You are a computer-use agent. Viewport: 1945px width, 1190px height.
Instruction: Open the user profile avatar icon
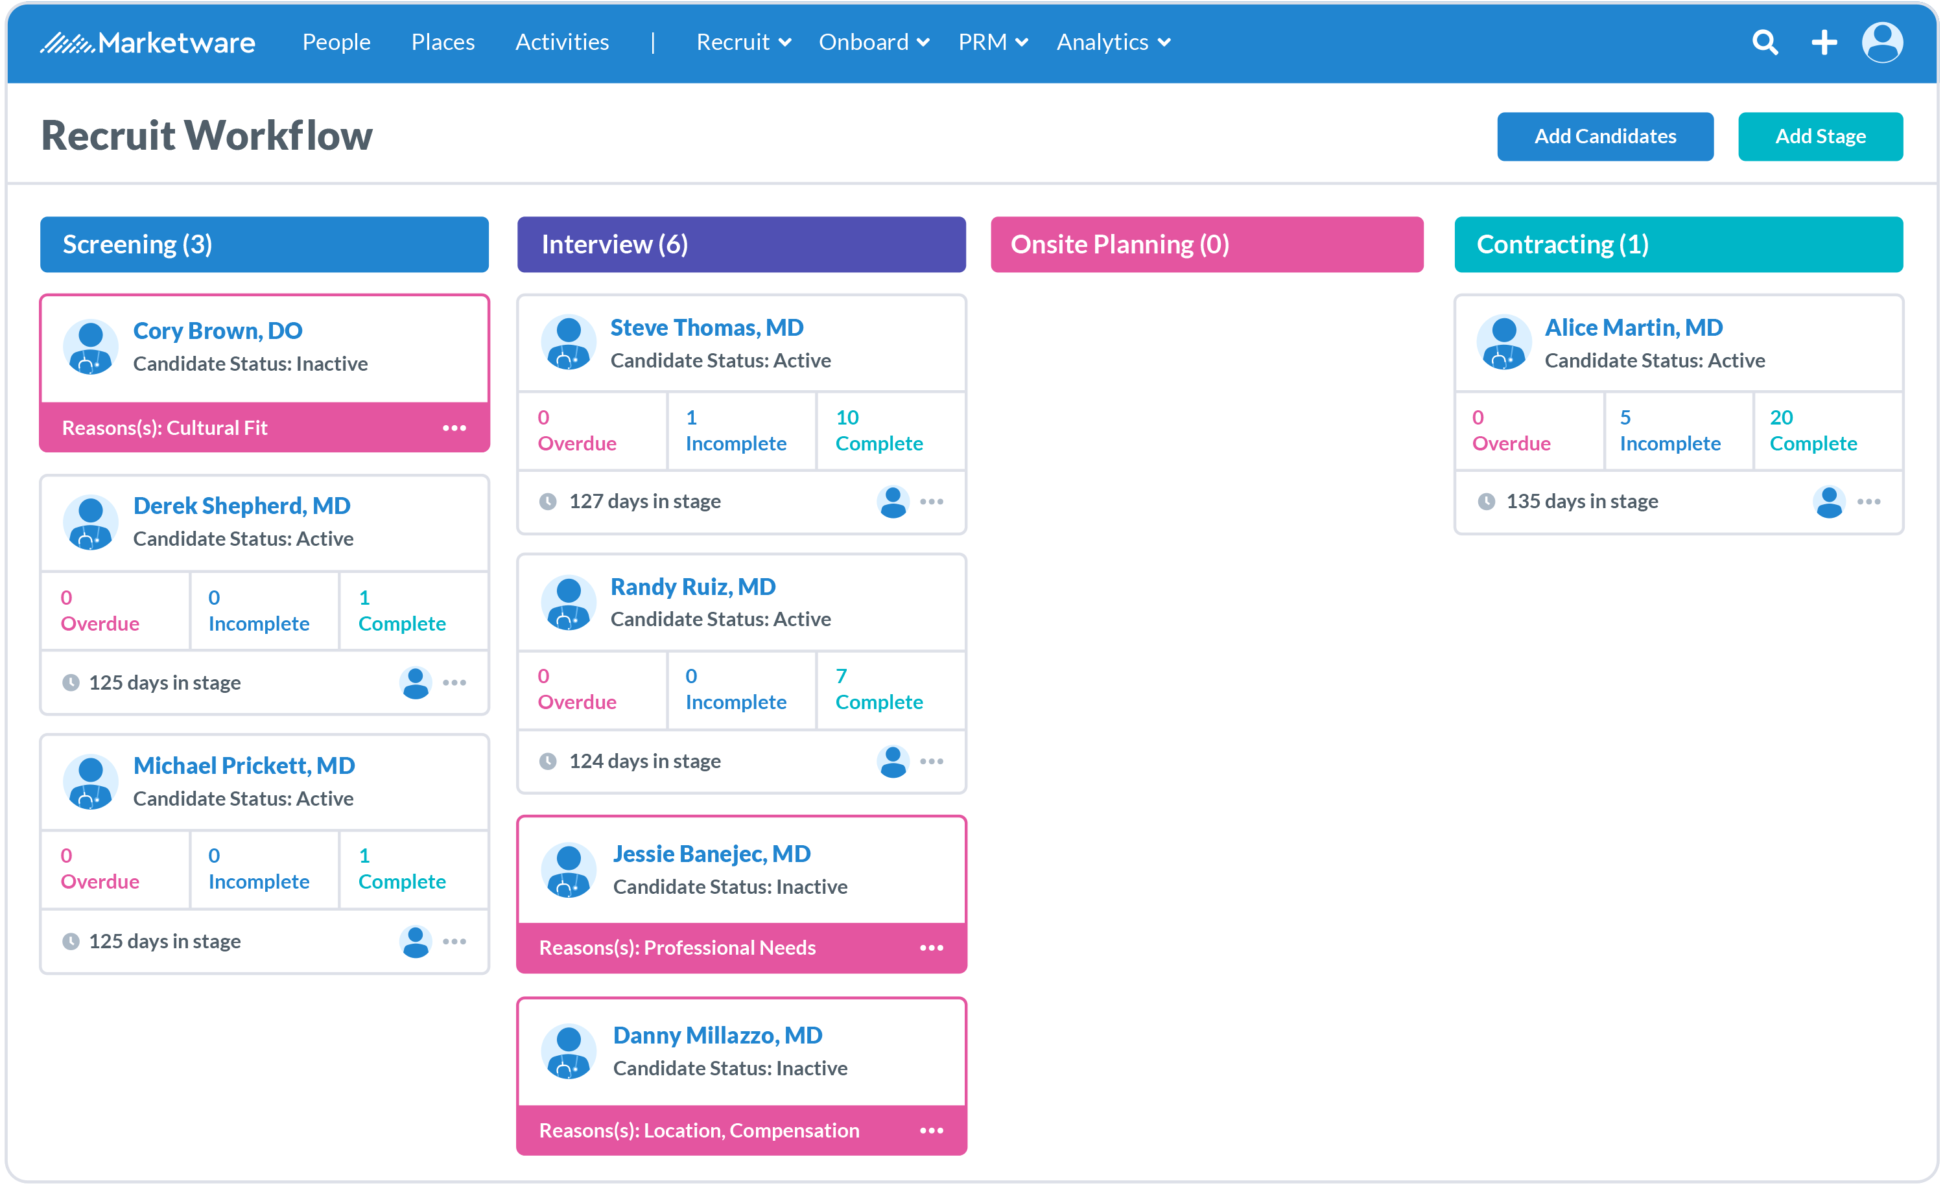click(1883, 42)
